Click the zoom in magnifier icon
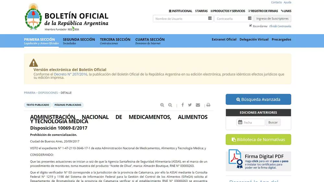 click(162, 105)
